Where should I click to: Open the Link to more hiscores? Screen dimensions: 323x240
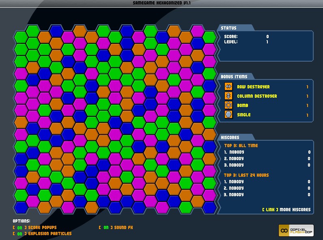tap(270, 210)
